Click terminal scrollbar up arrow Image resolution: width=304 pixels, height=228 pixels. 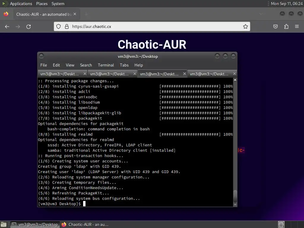click(235, 80)
